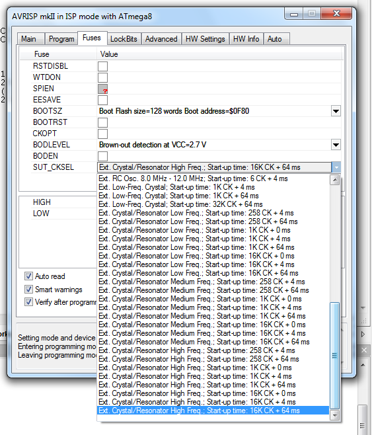Viewport: 372px width, 435px height.
Task: Toggle the EESAVE fuse checkbox
Action: [x=102, y=100]
